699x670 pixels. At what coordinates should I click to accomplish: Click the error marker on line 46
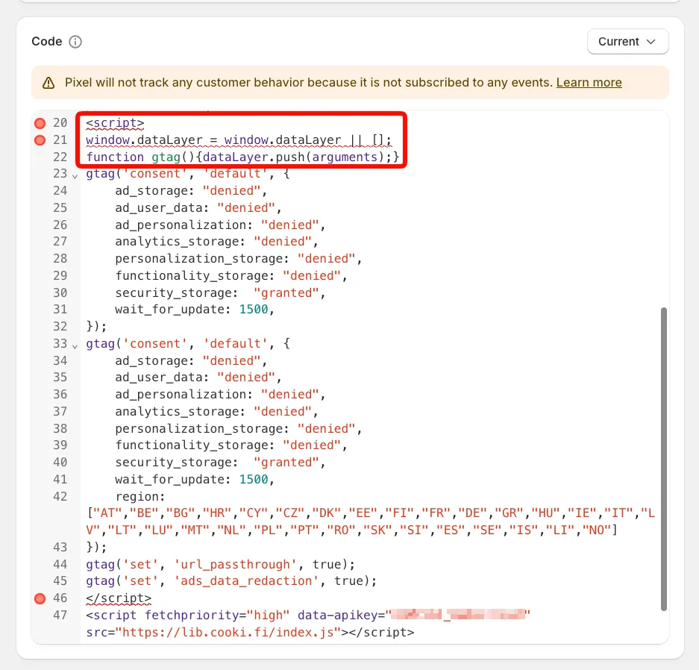tap(40, 598)
